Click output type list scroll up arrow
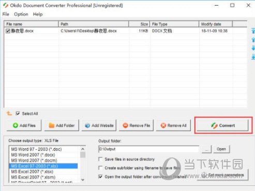255x191 pixels. (83, 149)
